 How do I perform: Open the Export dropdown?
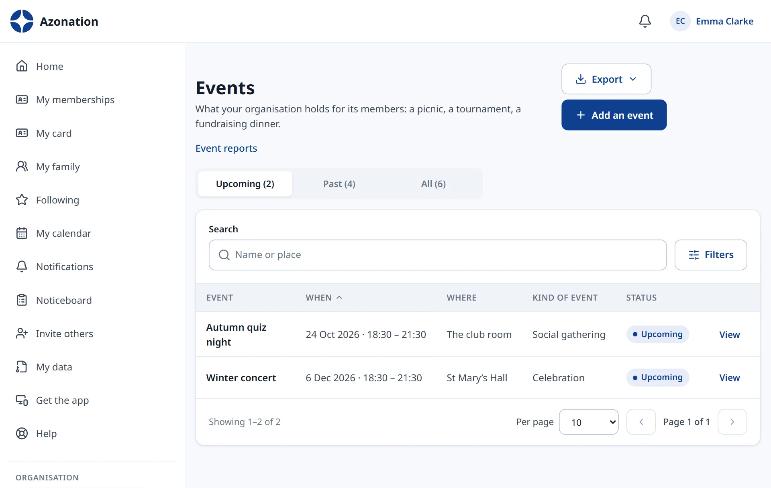tap(606, 79)
